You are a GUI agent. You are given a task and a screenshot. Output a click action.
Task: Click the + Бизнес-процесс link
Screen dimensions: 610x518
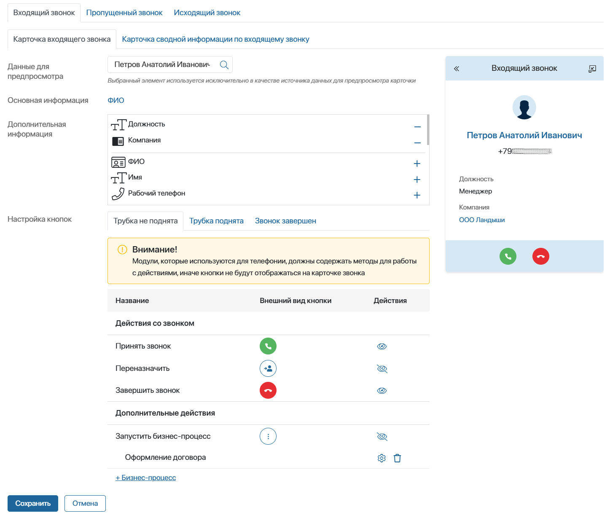(146, 478)
